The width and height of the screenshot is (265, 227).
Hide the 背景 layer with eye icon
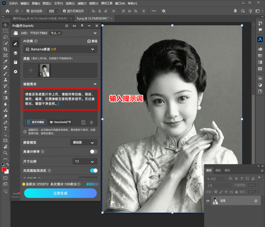(x=208, y=201)
